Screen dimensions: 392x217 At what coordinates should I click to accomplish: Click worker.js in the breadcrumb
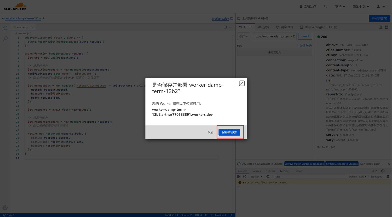point(24,33)
